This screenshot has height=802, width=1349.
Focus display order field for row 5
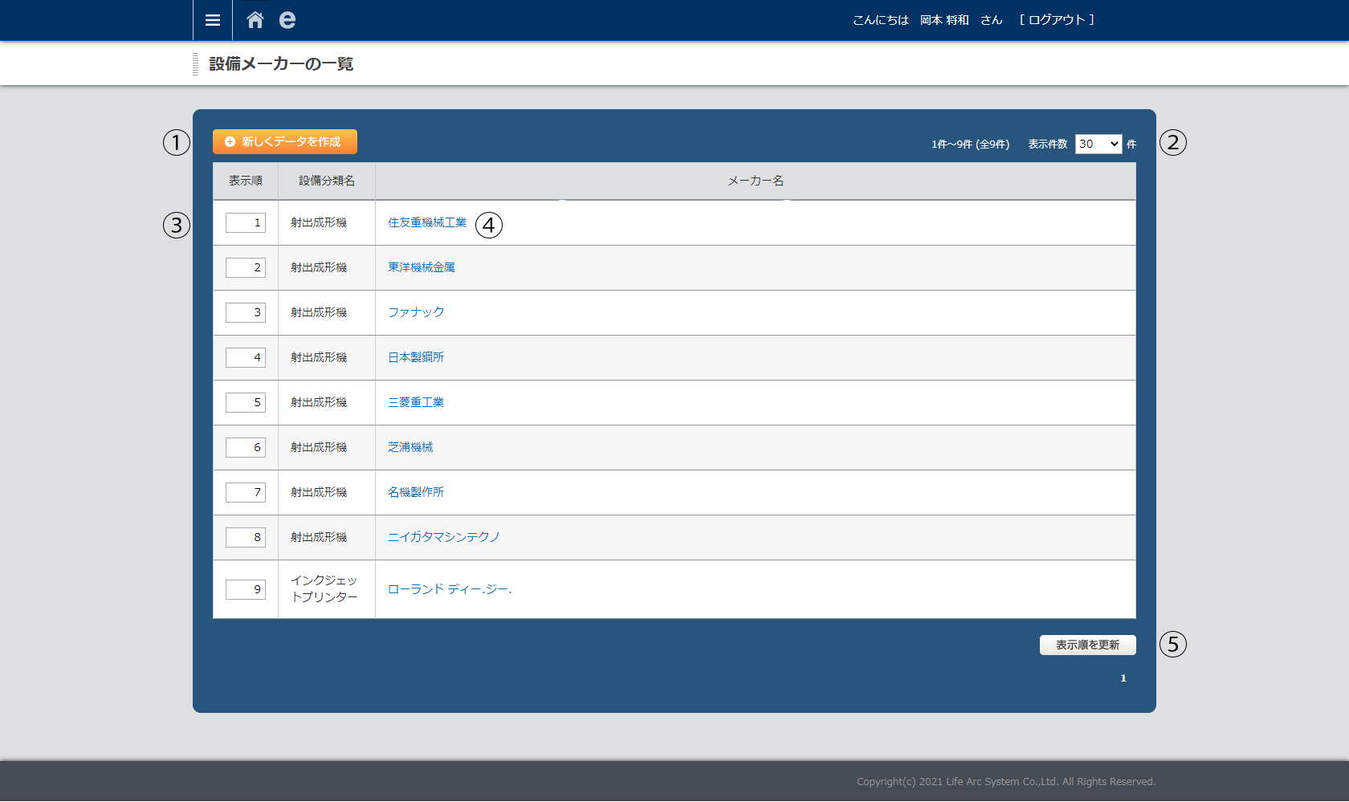point(246,403)
